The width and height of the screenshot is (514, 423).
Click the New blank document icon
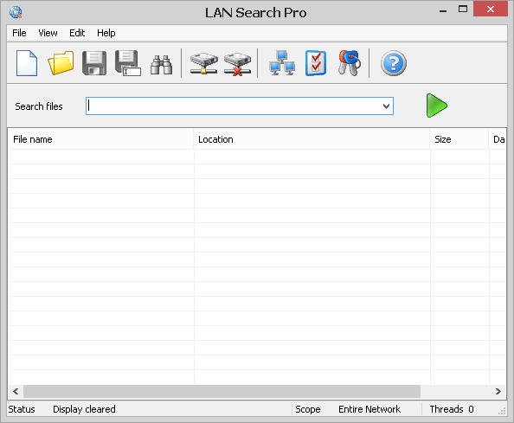27,63
